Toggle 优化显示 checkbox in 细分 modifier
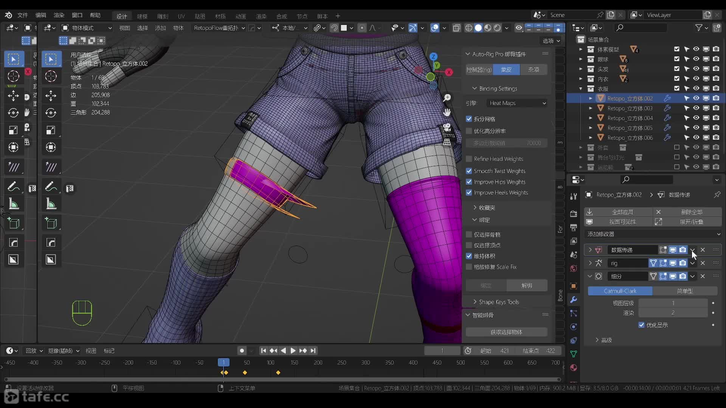The width and height of the screenshot is (726, 408). pos(641,325)
